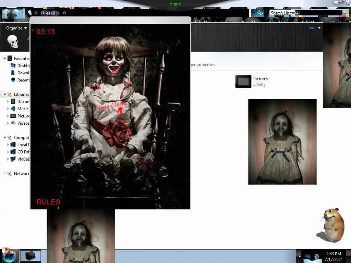The image size is (351, 263).
Task: Click the small skull icon in the address bar
Action: point(29,13)
